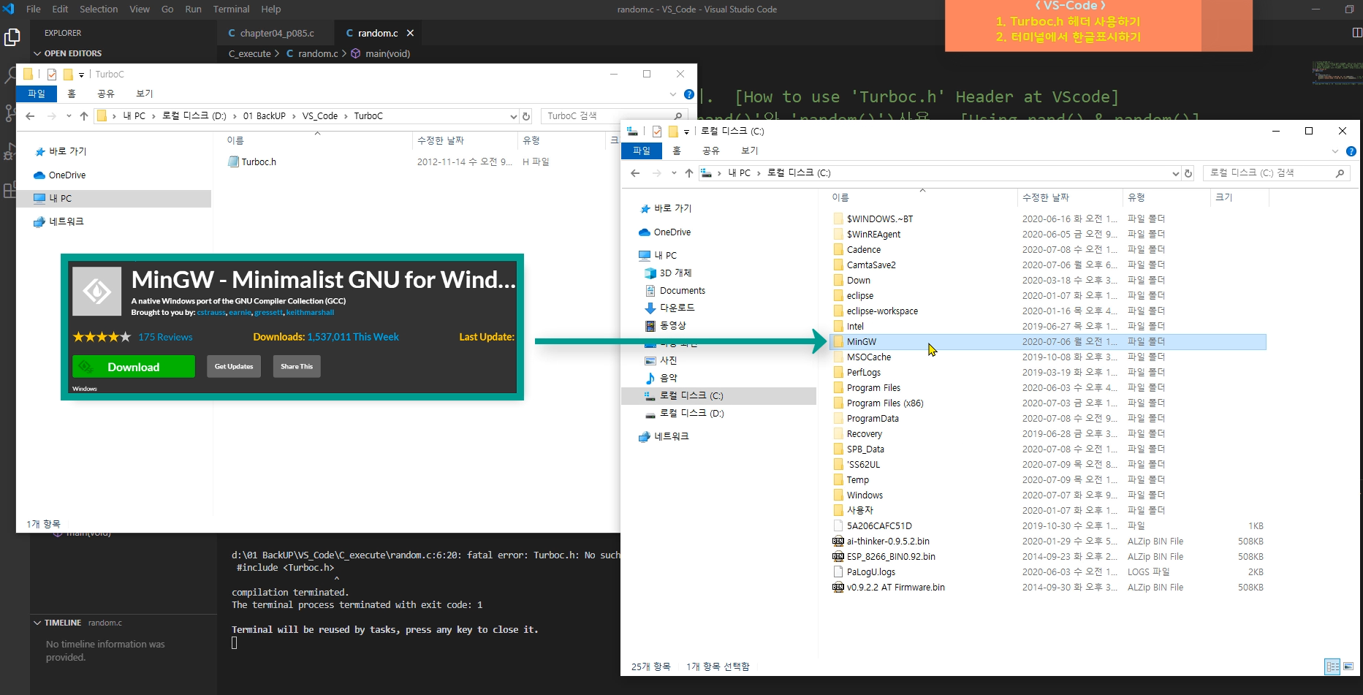1363x695 pixels.
Task: Click properties checkmark icon in C drive titlebar
Action: (x=656, y=132)
